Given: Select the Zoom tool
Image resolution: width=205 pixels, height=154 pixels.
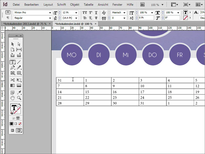Looking at the screenshot, I should point(19,98).
